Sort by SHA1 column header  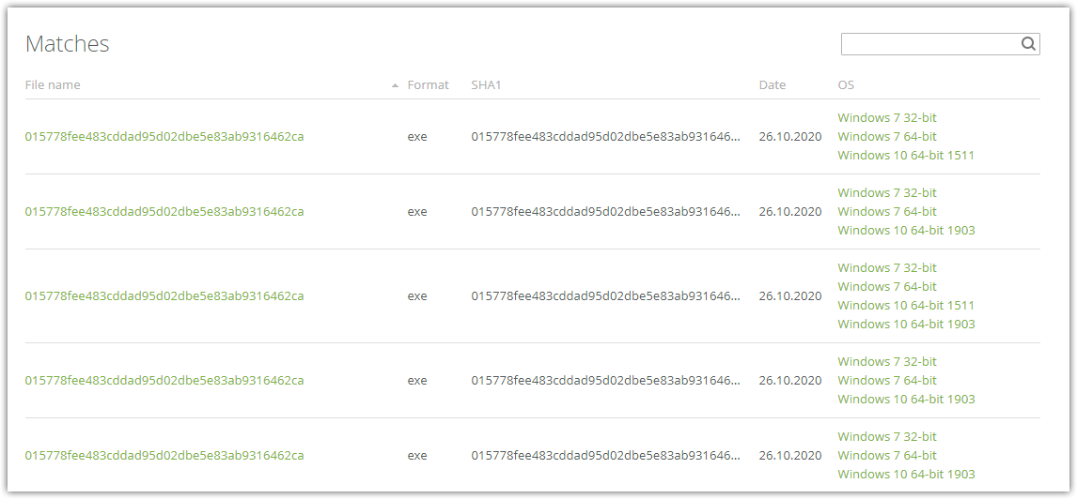tap(486, 85)
